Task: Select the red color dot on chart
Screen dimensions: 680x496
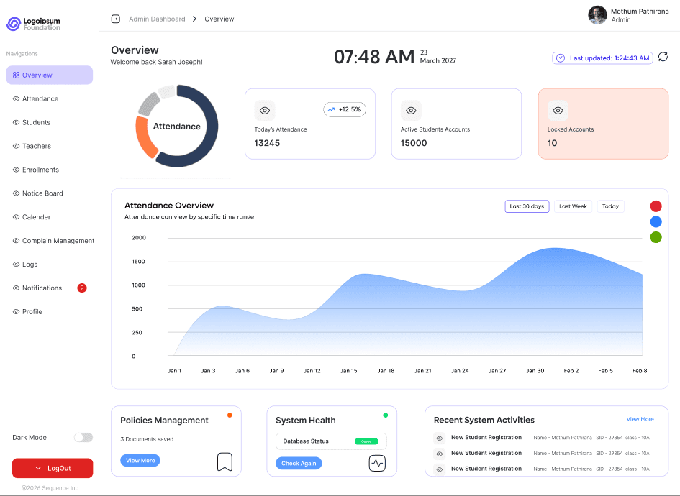Action: [656, 206]
